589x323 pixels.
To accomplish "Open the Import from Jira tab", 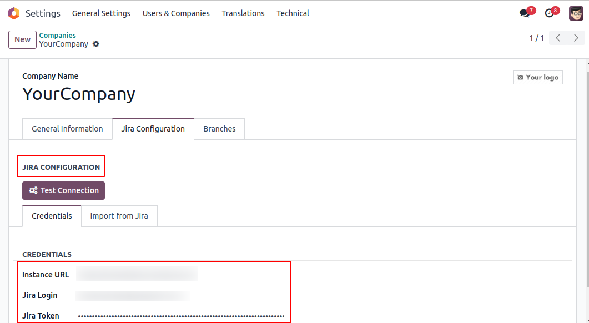I will coord(119,216).
